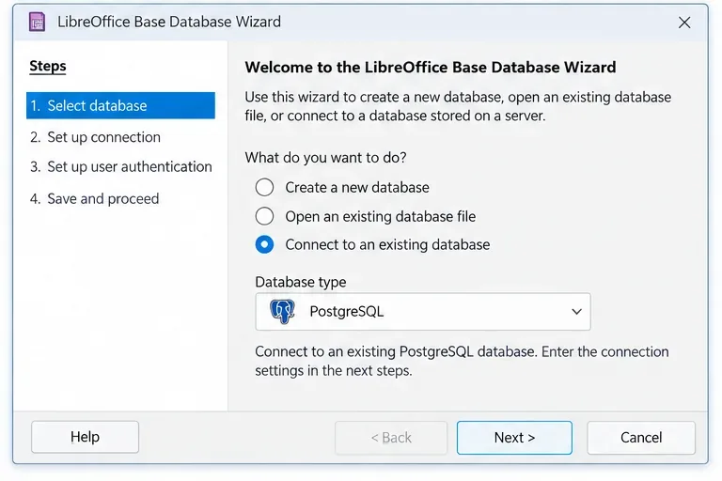Go to step 1 Select database
The height and width of the screenshot is (481, 722).
(x=120, y=105)
